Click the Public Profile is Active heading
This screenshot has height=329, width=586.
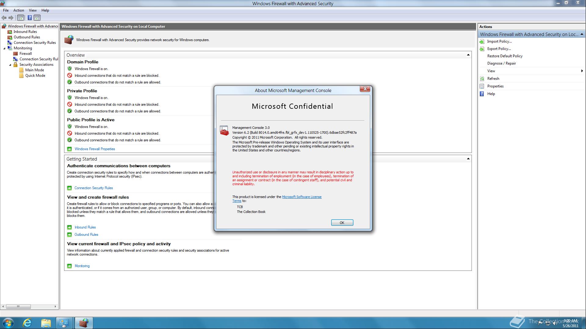91,120
